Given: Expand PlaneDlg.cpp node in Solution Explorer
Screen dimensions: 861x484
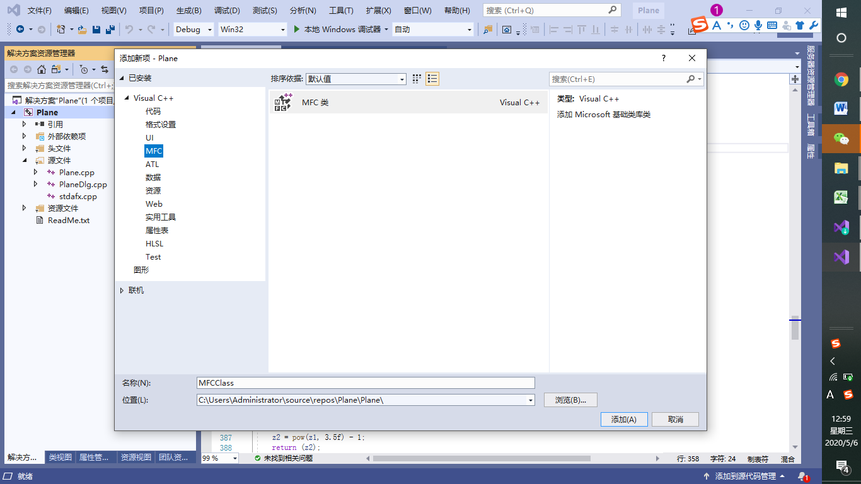Looking at the screenshot, I should [36, 185].
